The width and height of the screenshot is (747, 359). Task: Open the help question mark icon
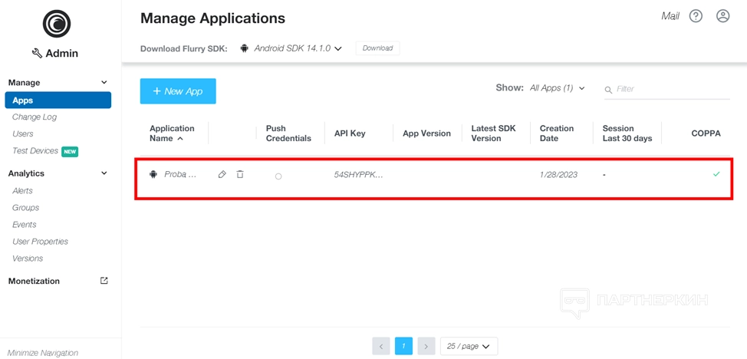tap(696, 16)
